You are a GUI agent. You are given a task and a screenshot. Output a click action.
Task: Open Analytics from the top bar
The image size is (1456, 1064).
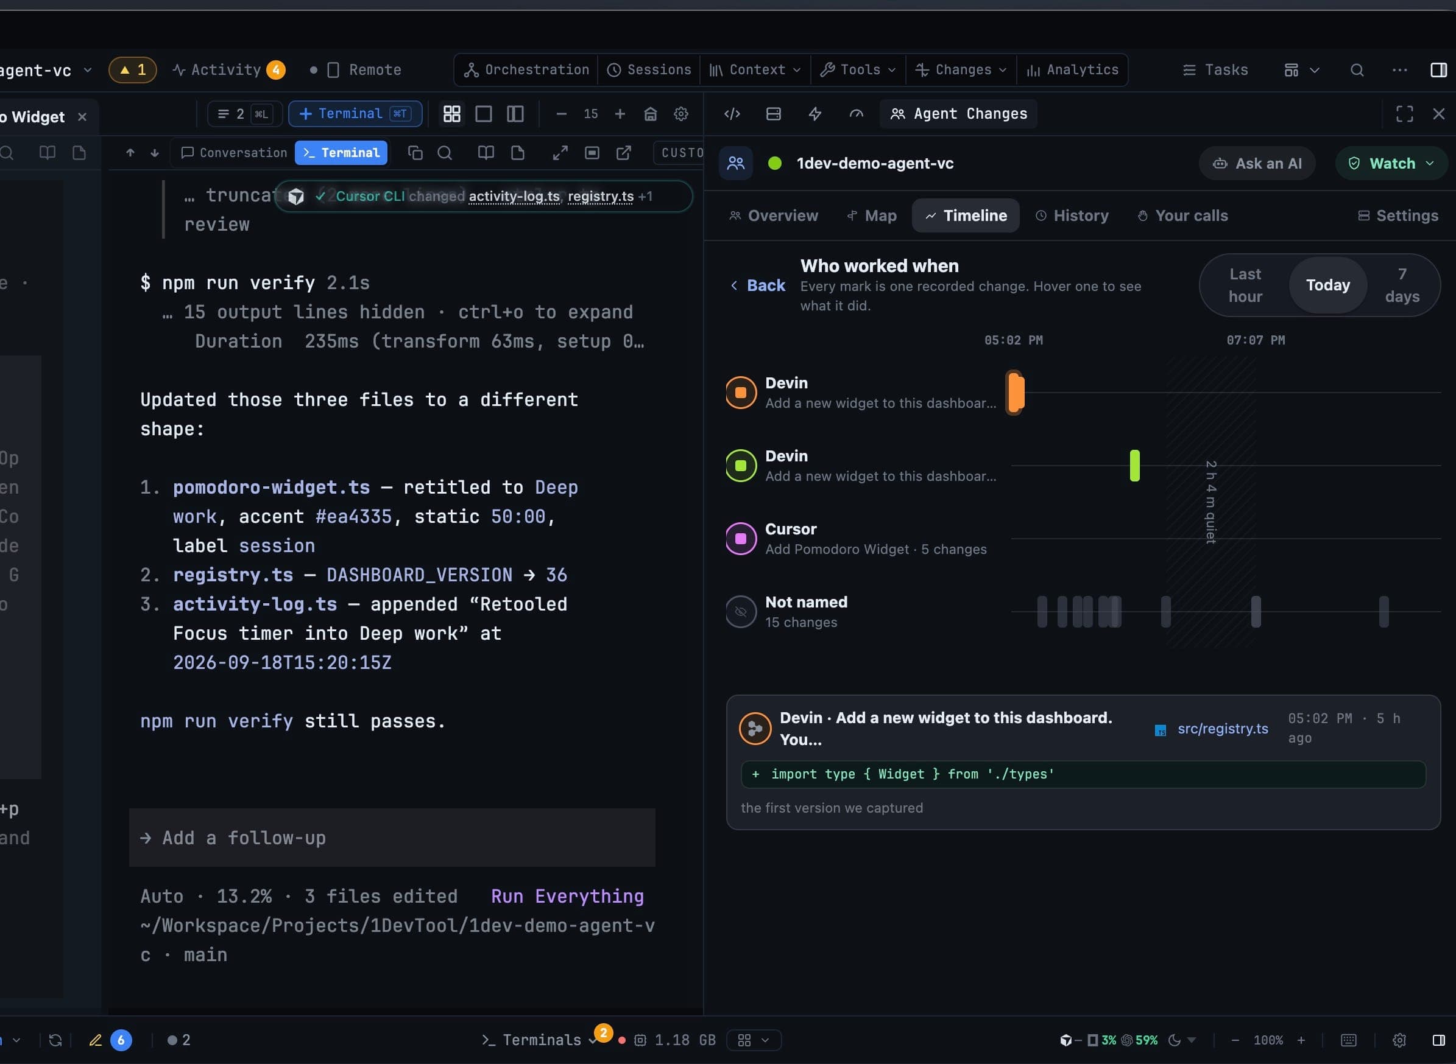click(1072, 69)
